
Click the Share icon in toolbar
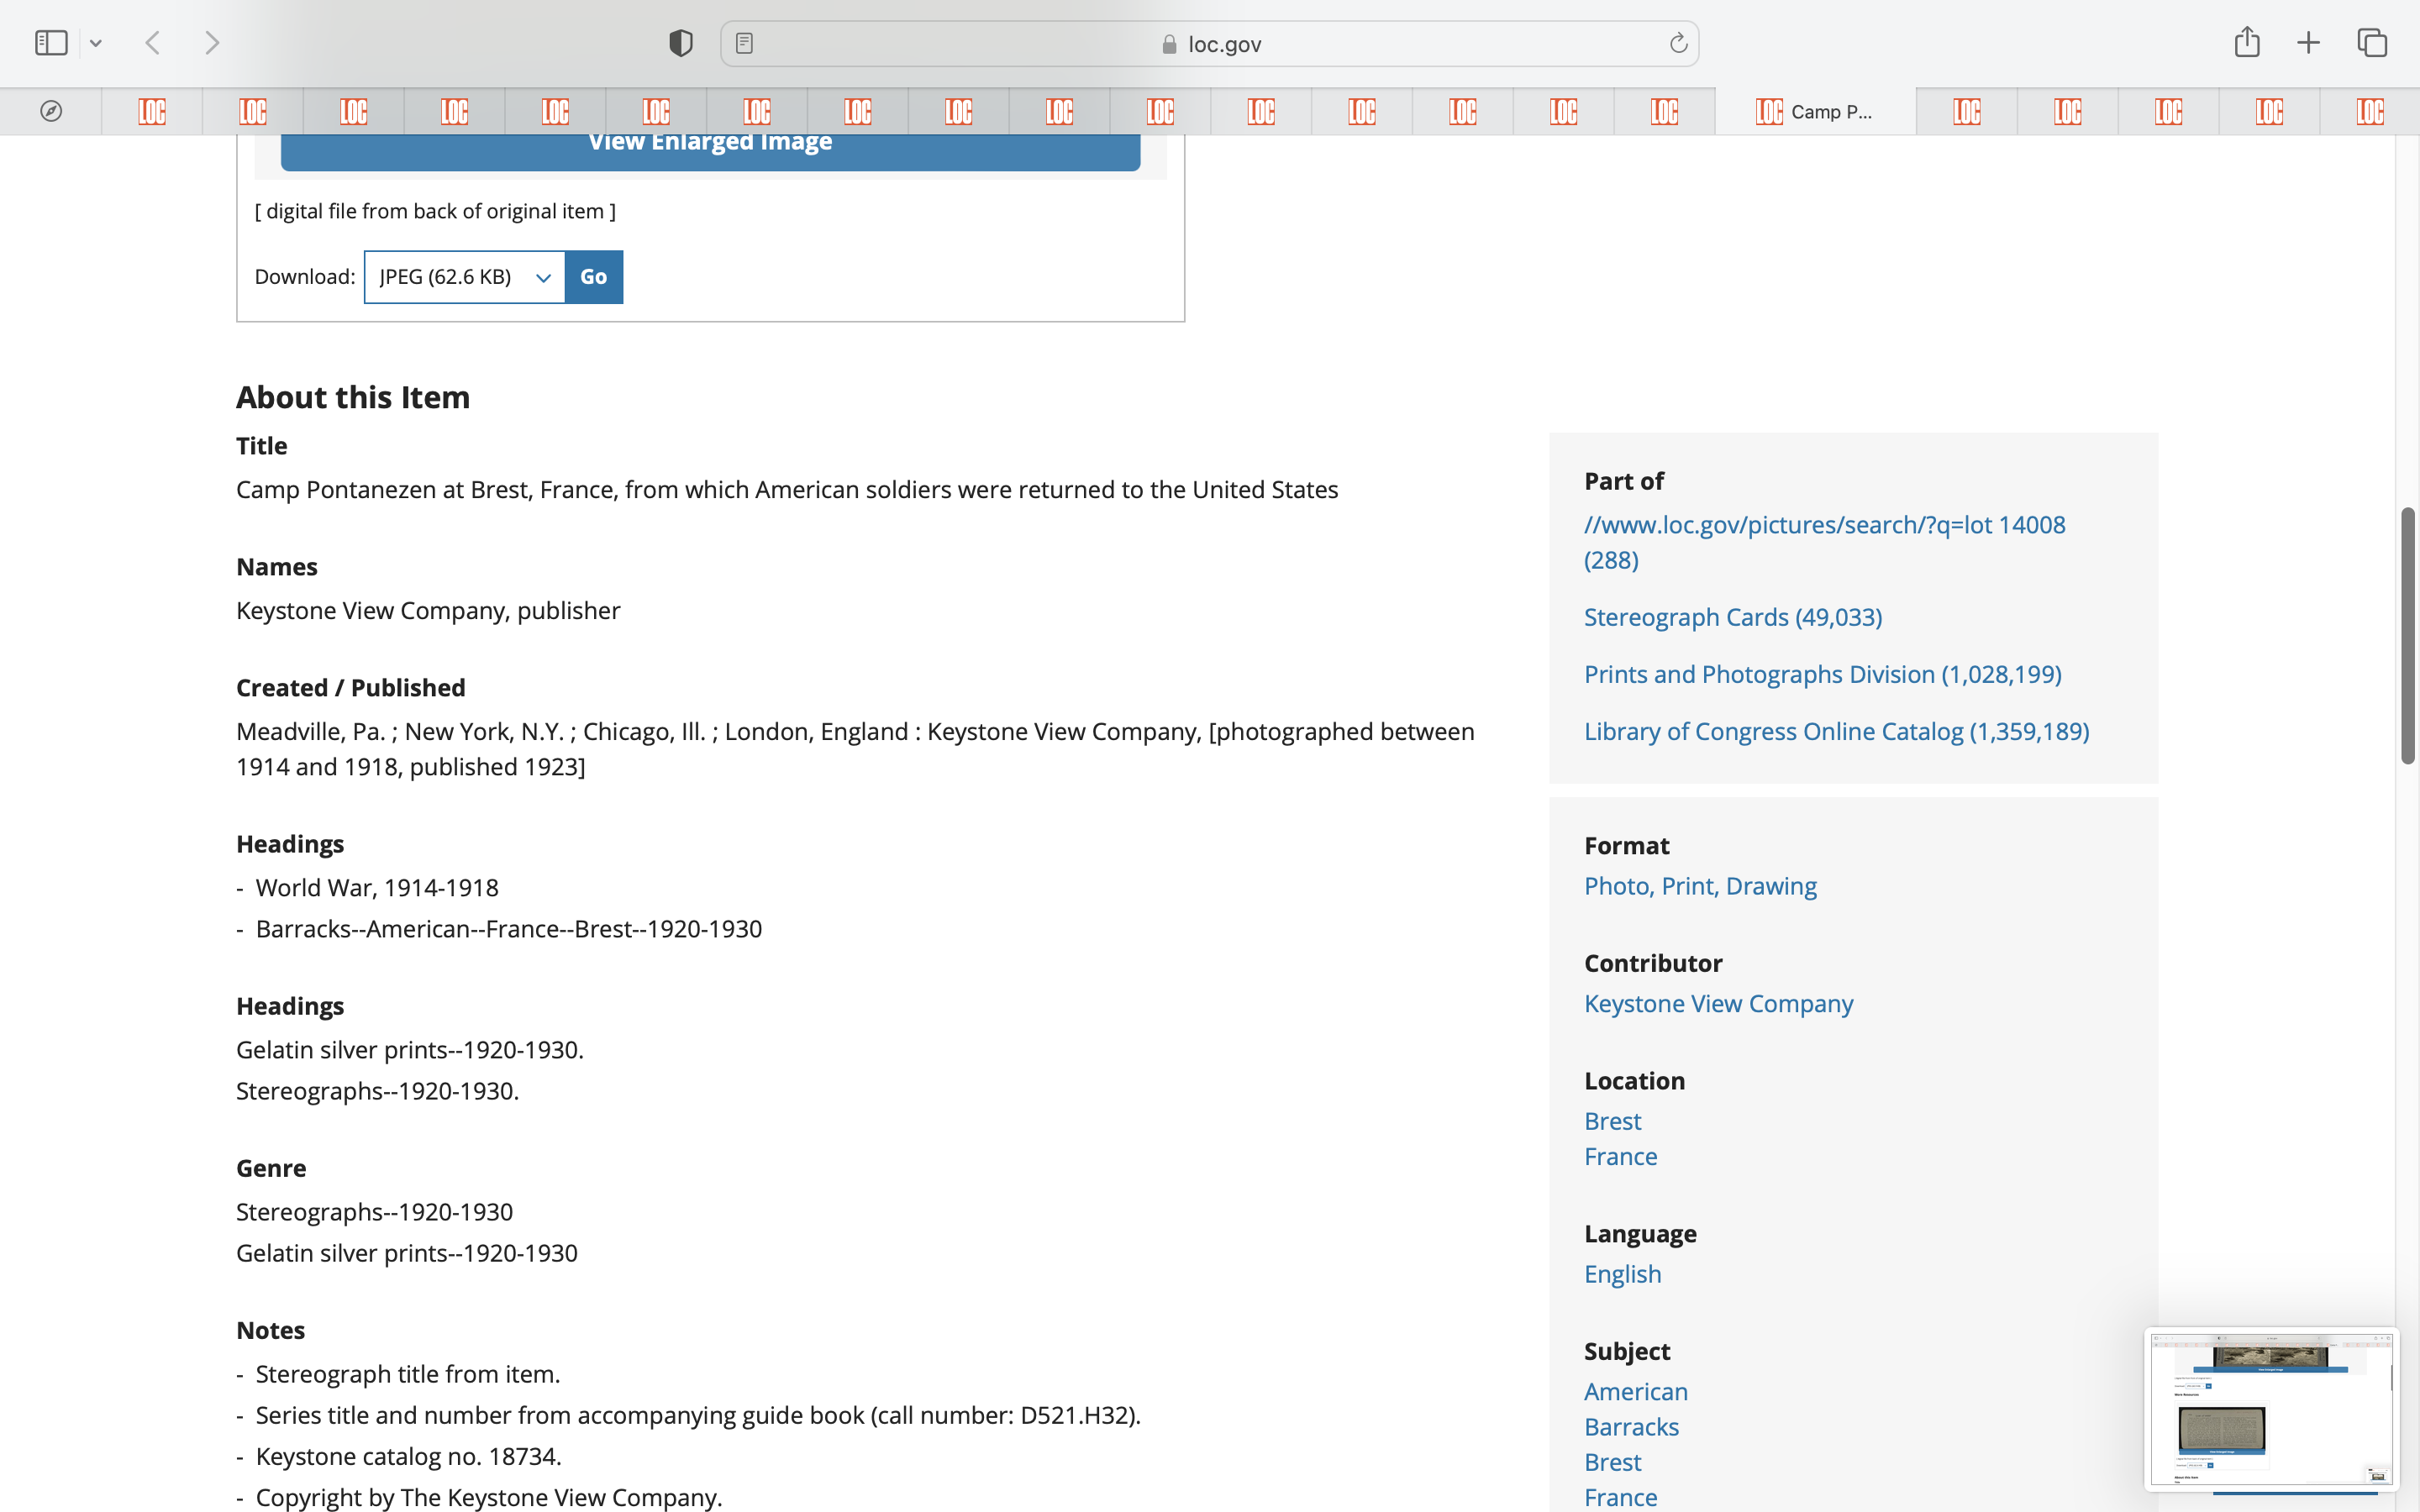pos(2247,43)
